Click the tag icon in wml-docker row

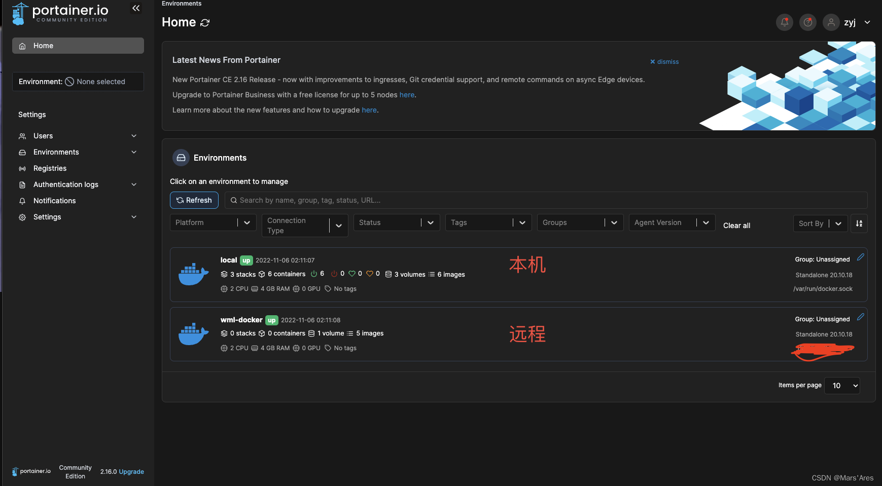click(328, 348)
